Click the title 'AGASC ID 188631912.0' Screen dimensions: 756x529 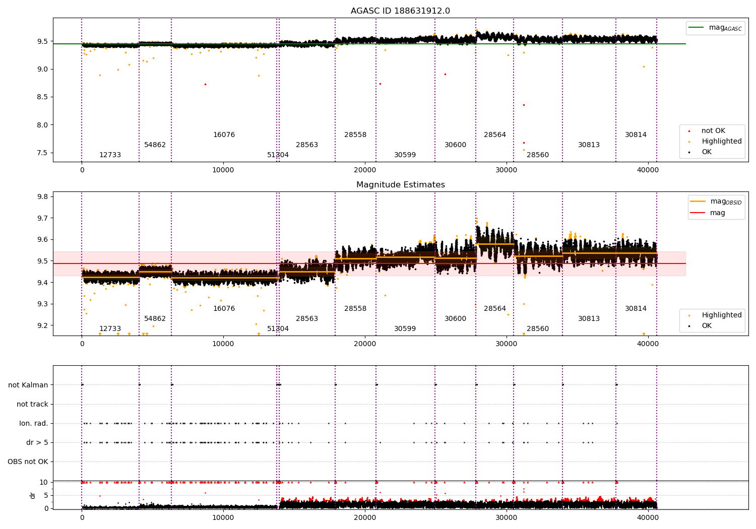[x=401, y=11]
